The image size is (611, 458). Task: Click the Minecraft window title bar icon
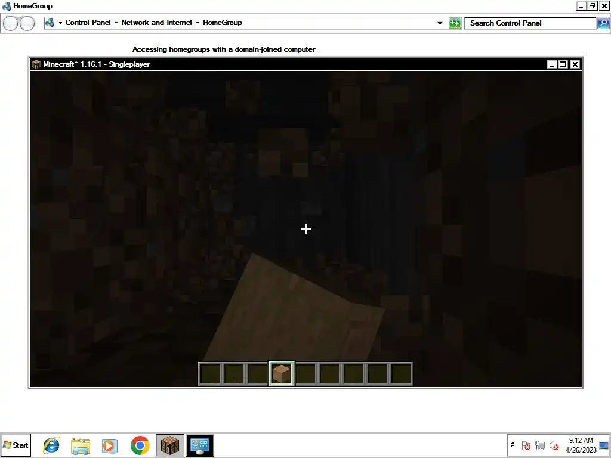pos(36,64)
